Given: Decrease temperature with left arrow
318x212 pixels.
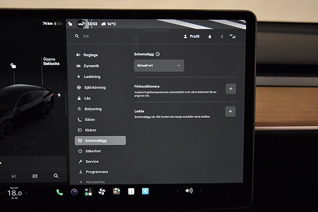Looking at the screenshot, I should point(2,193).
